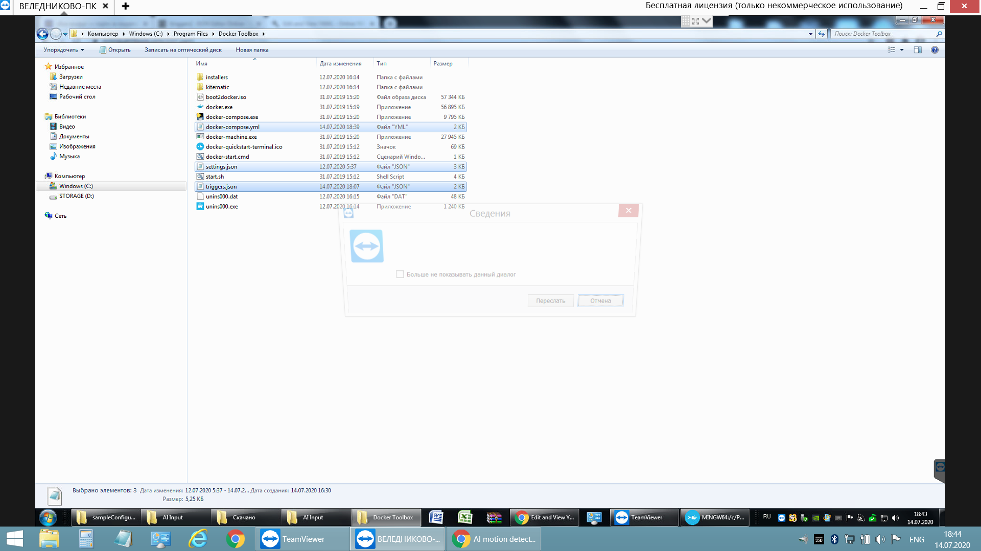Image resolution: width=981 pixels, height=551 pixels.
Task: Create a new folder with Новая папка
Action: 252,50
